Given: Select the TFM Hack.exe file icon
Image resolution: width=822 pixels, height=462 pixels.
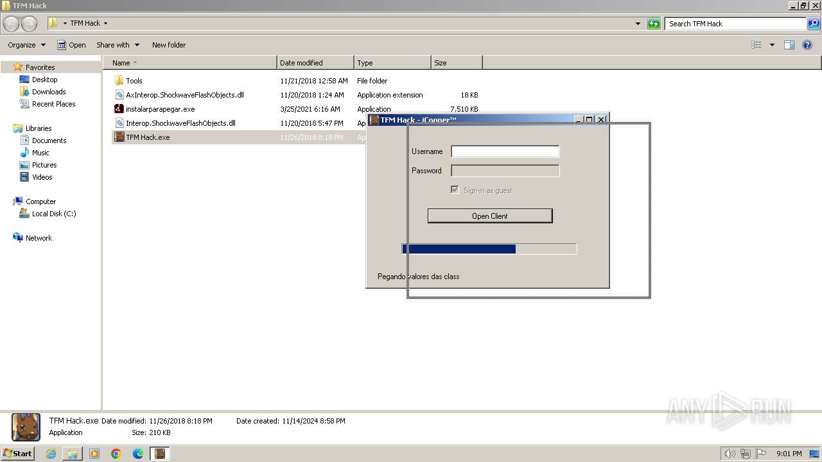Looking at the screenshot, I should [119, 137].
